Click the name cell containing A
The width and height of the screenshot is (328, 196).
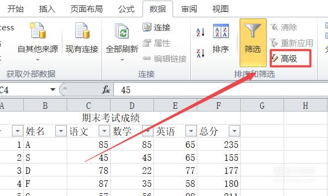45,145
